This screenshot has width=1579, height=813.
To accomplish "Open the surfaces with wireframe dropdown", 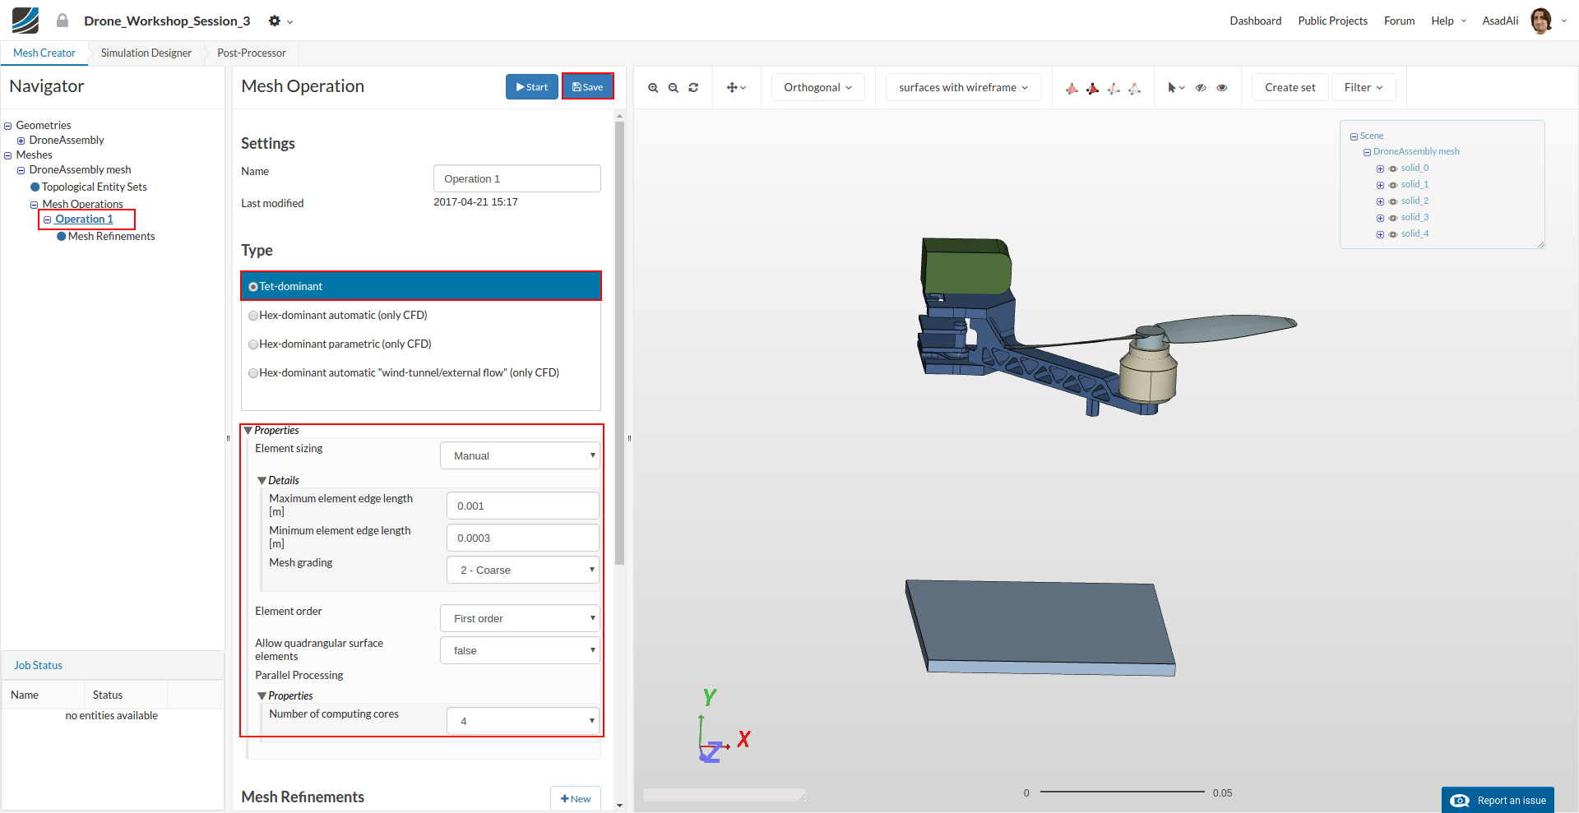I will (963, 88).
